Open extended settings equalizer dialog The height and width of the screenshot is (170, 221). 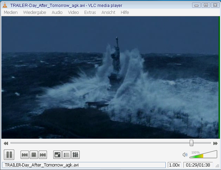(76, 155)
